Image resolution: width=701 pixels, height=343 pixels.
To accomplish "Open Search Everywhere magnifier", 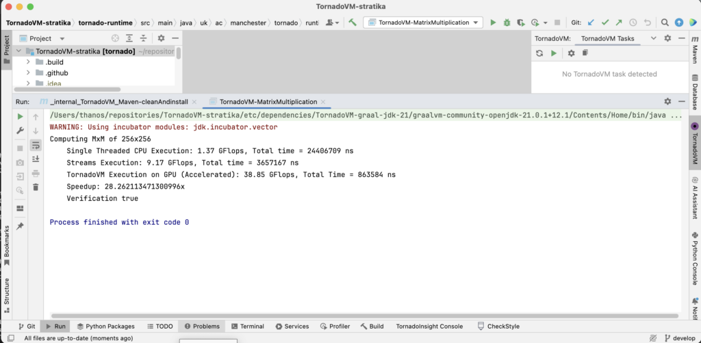I will [x=665, y=23].
